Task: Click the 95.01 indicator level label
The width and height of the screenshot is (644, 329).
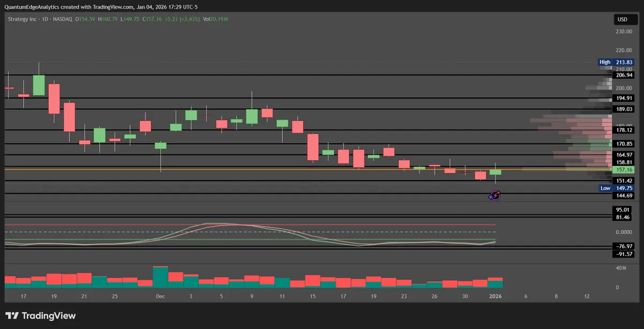Action: click(623, 210)
